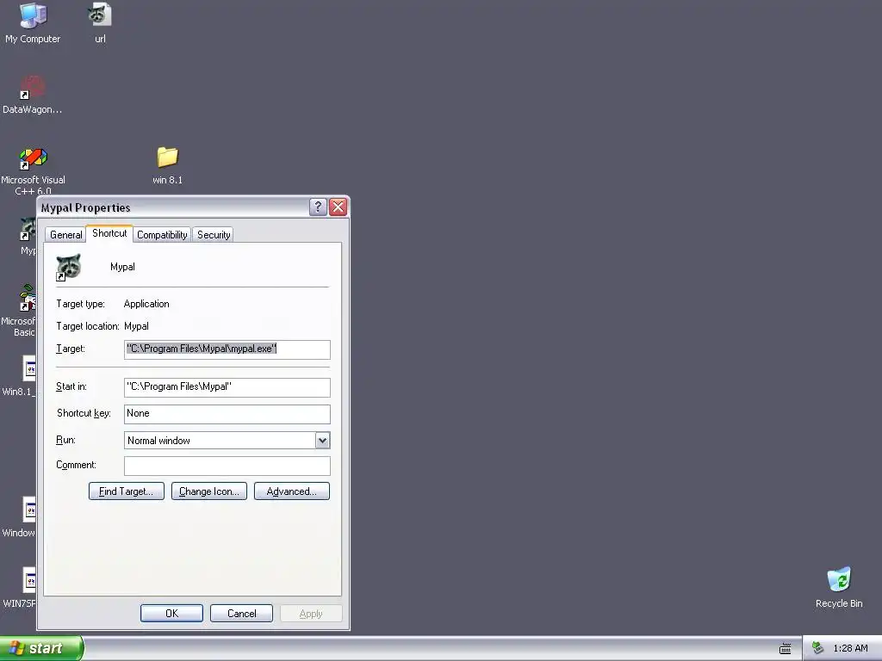
Task: Switch to the General tab
Action: pyautogui.click(x=65, y=235)
